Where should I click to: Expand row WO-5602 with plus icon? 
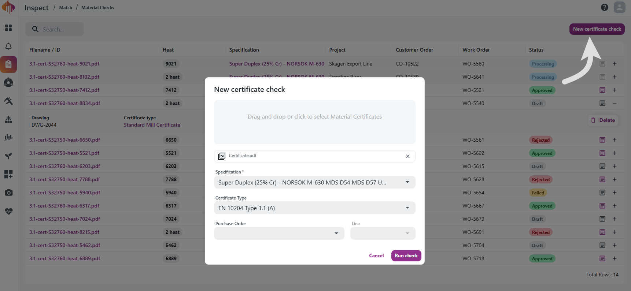615,153
